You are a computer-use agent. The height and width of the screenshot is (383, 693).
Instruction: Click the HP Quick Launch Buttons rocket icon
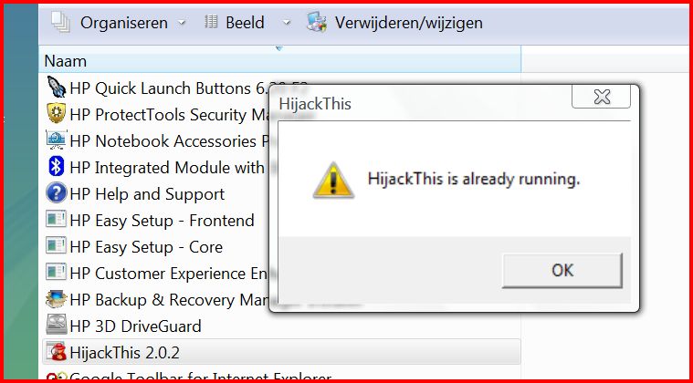[56, 87]
